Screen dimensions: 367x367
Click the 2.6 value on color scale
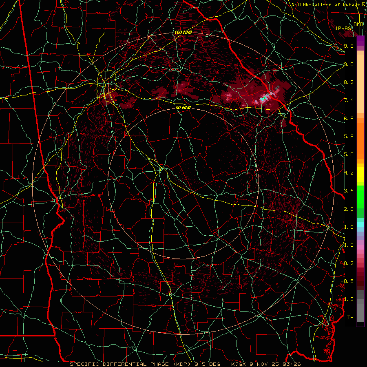pos(349,209)
